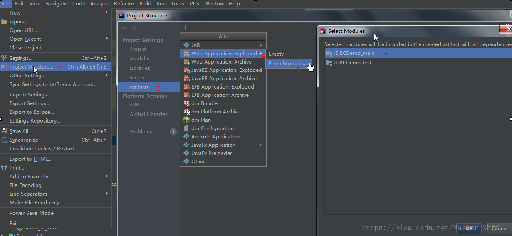Image resolution: width=512 pixels, height=236 pixels.
Task: Click the dm Platform Archive icon
Action: (x=186, y=111)
